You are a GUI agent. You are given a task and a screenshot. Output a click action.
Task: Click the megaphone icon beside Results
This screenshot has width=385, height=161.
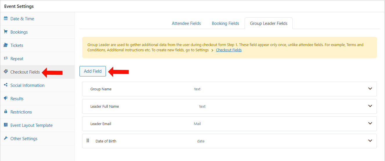6,98
